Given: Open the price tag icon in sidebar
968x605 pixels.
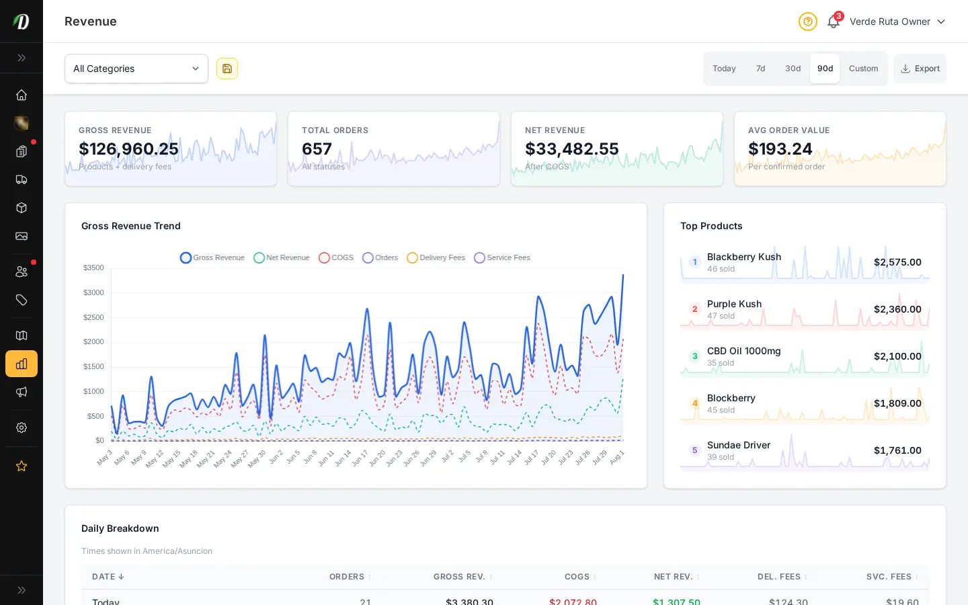Looking at the screenshot, I should click(x=22, y=300).
